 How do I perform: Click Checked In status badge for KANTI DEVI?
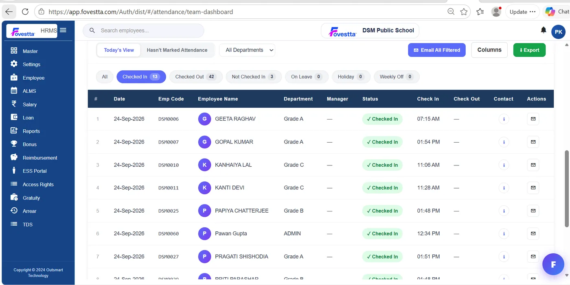tap(382, 188)
